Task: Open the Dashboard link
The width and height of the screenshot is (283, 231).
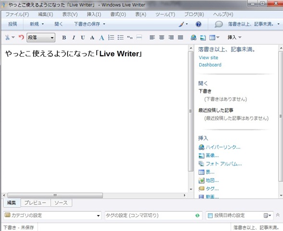Action: [210, 65]
